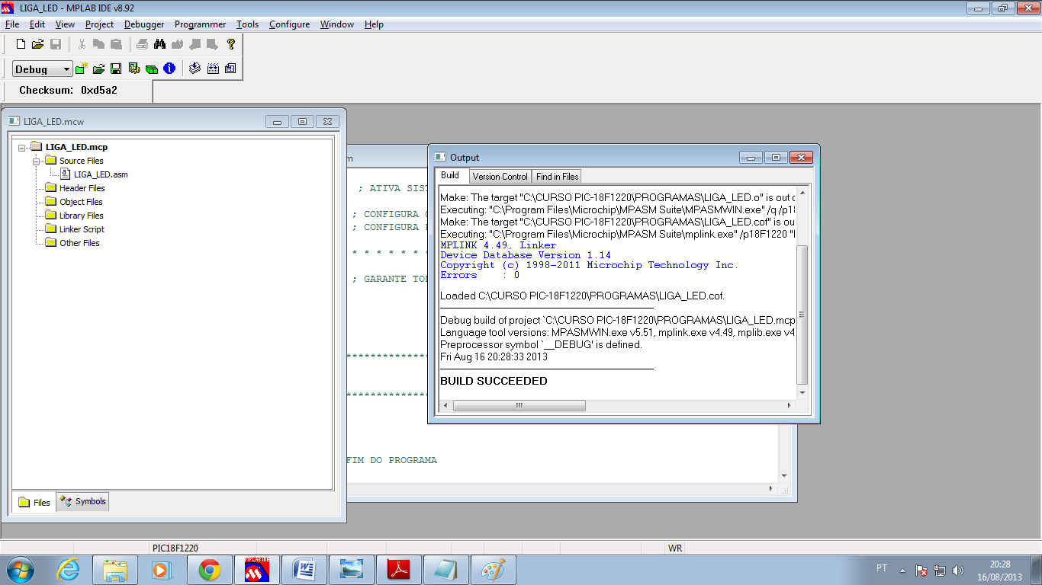Click the green package box icon
Screen dimensions: 1042x585
[152, 69]
